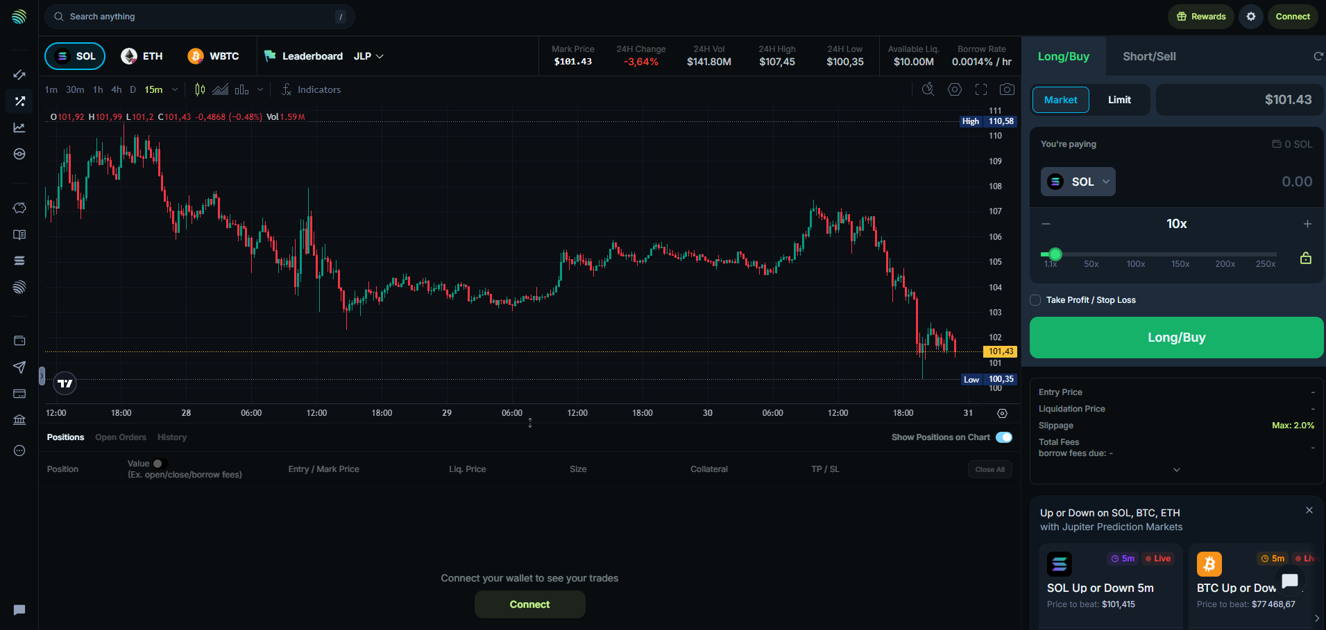Click the Jupiter logo in the sidebar

[x=19, y=17]
